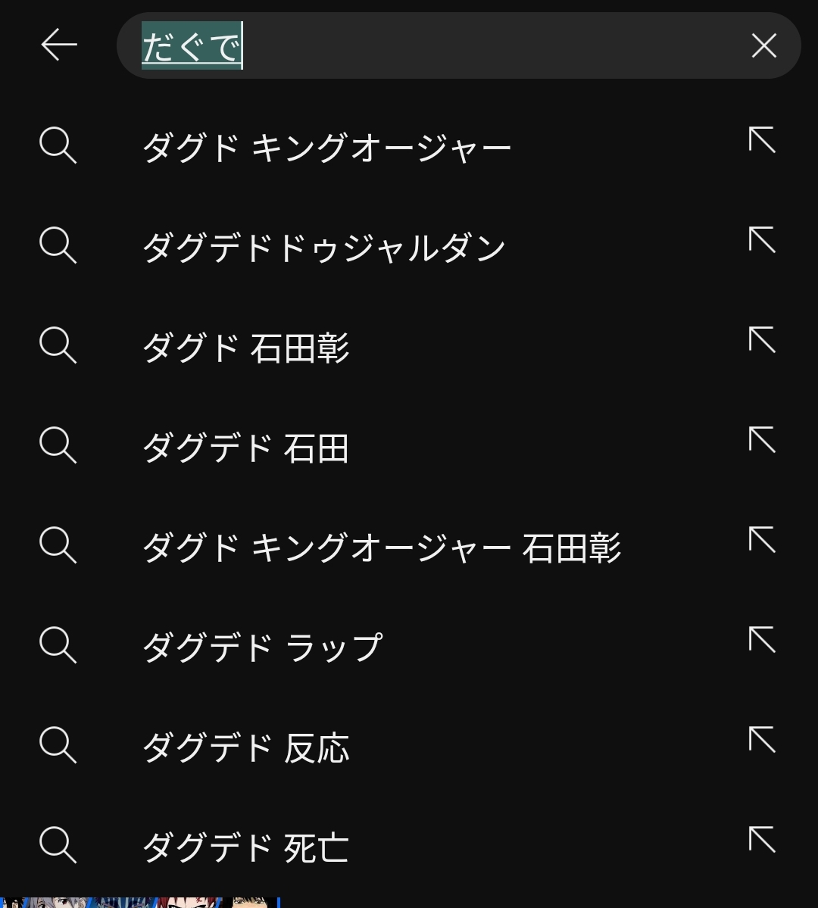Select suggestion ダグド キングオージャー
Image resolution: width=818 pixels, height=908 pixels.
[327, 146]
